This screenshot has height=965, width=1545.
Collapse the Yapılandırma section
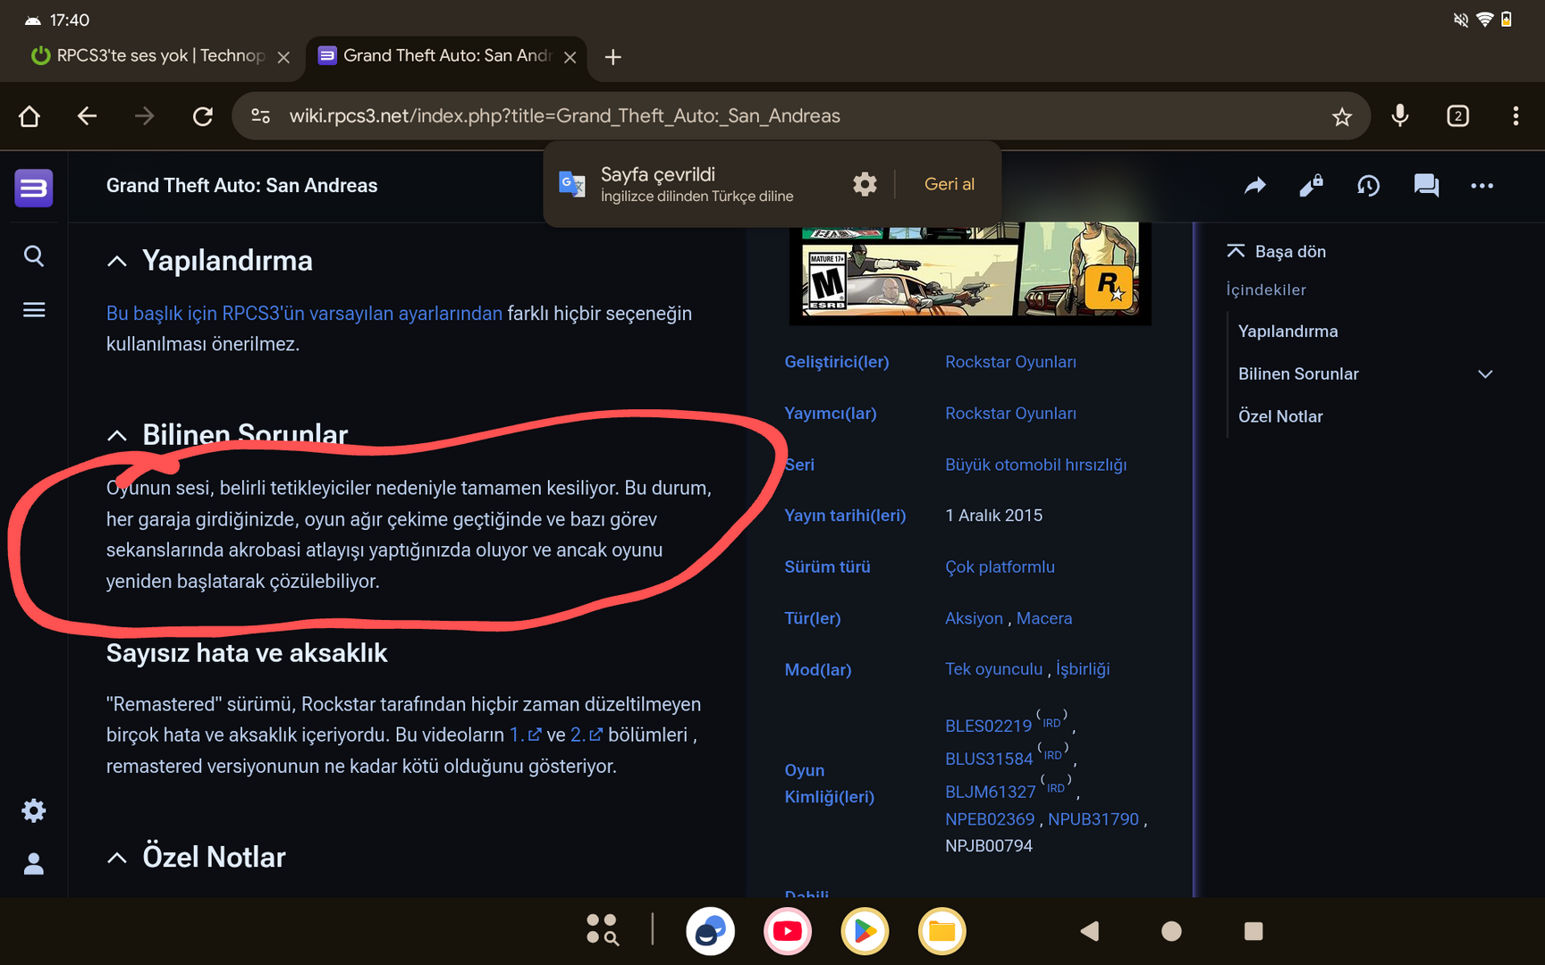117,261
